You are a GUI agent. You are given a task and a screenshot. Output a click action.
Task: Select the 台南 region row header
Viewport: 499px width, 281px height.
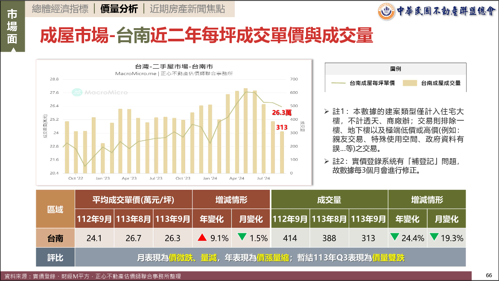coord(55,238)
